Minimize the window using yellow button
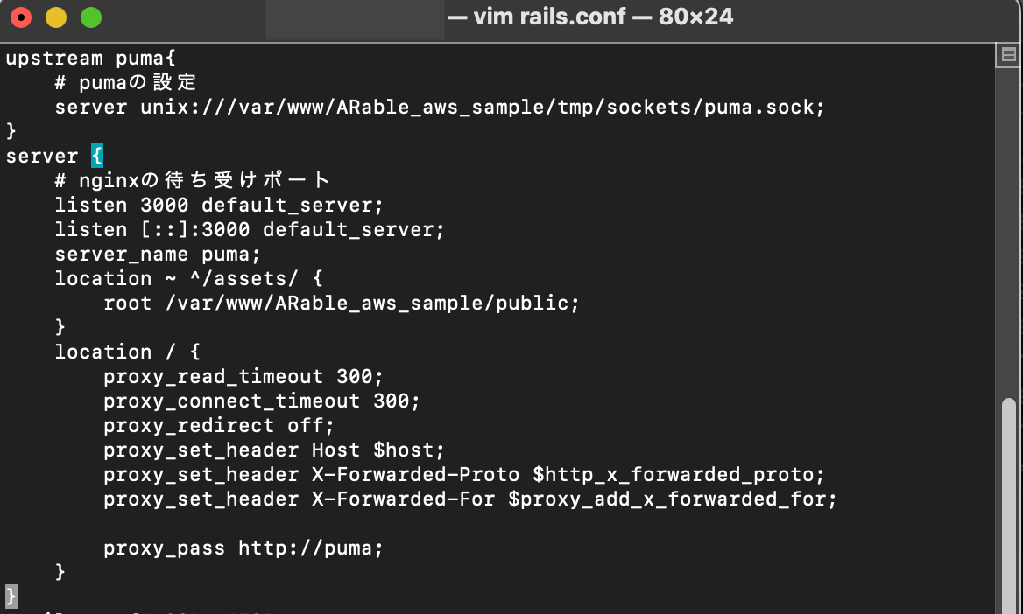This screenshot has width=1023, height=614. (55, 17)
